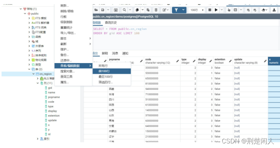Screen dimensions: 280x148
Task: Expand the 物化视图 tree node
Action: coord(29,60)
